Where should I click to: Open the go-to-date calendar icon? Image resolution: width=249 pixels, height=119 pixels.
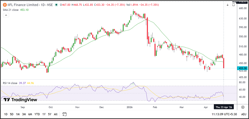click(64, 114)
